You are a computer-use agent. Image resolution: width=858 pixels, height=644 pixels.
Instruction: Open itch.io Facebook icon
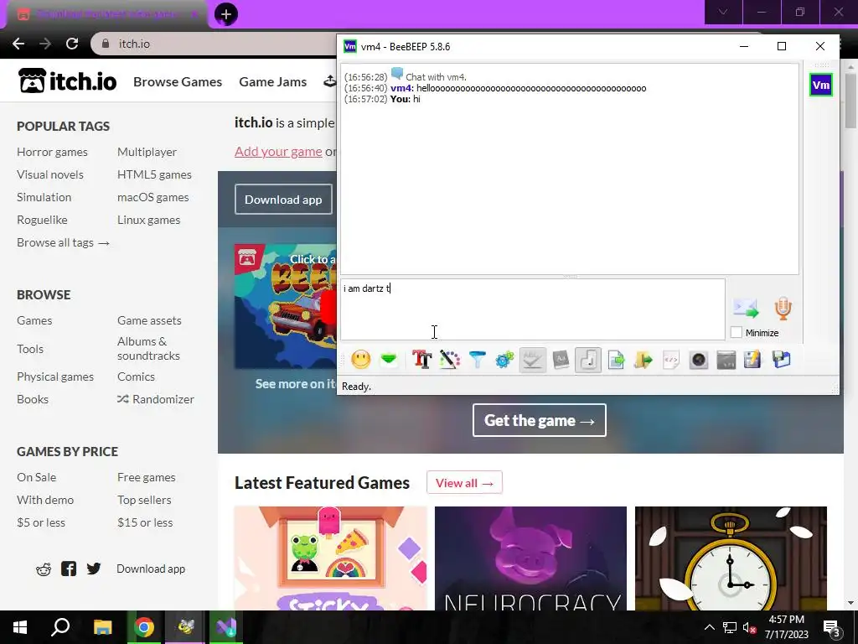coord(69,569)
